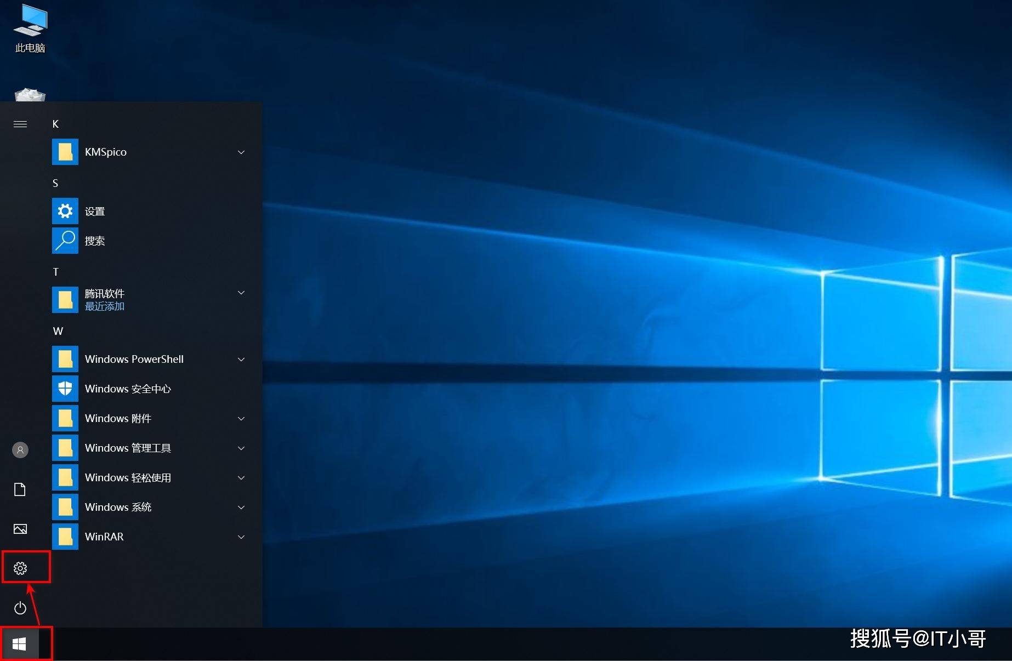Expand the Windows 系统 chevron
This screenshot has width=1012, height=661.
[x=241, y=507]
